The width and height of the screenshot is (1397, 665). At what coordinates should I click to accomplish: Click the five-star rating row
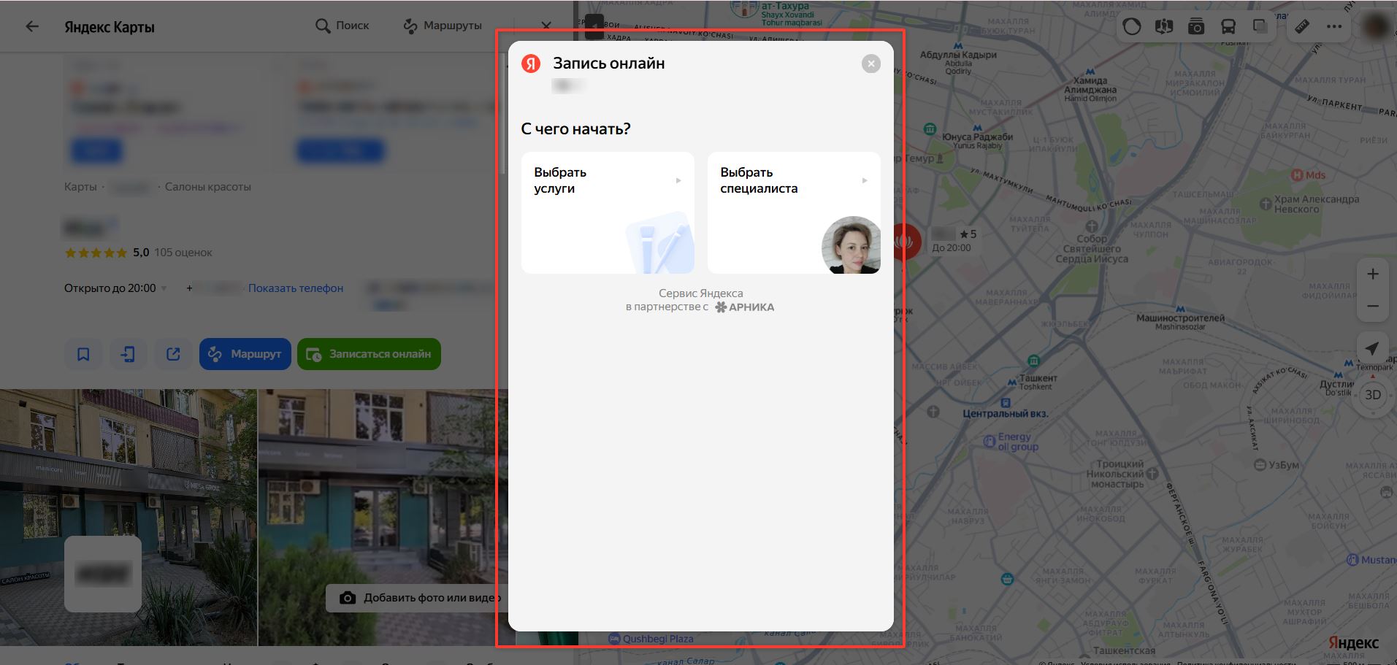pos(96,253)
